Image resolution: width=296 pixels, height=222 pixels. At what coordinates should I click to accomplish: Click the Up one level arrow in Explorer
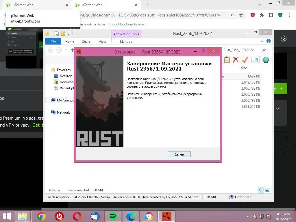pos(73,50)
